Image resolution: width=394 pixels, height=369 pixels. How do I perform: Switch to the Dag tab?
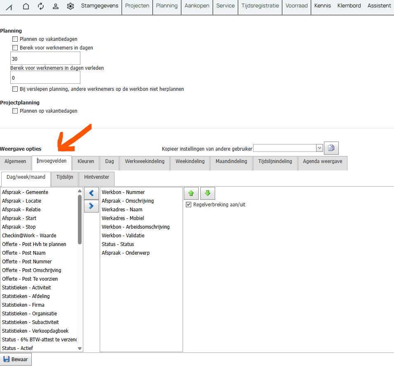110,163
